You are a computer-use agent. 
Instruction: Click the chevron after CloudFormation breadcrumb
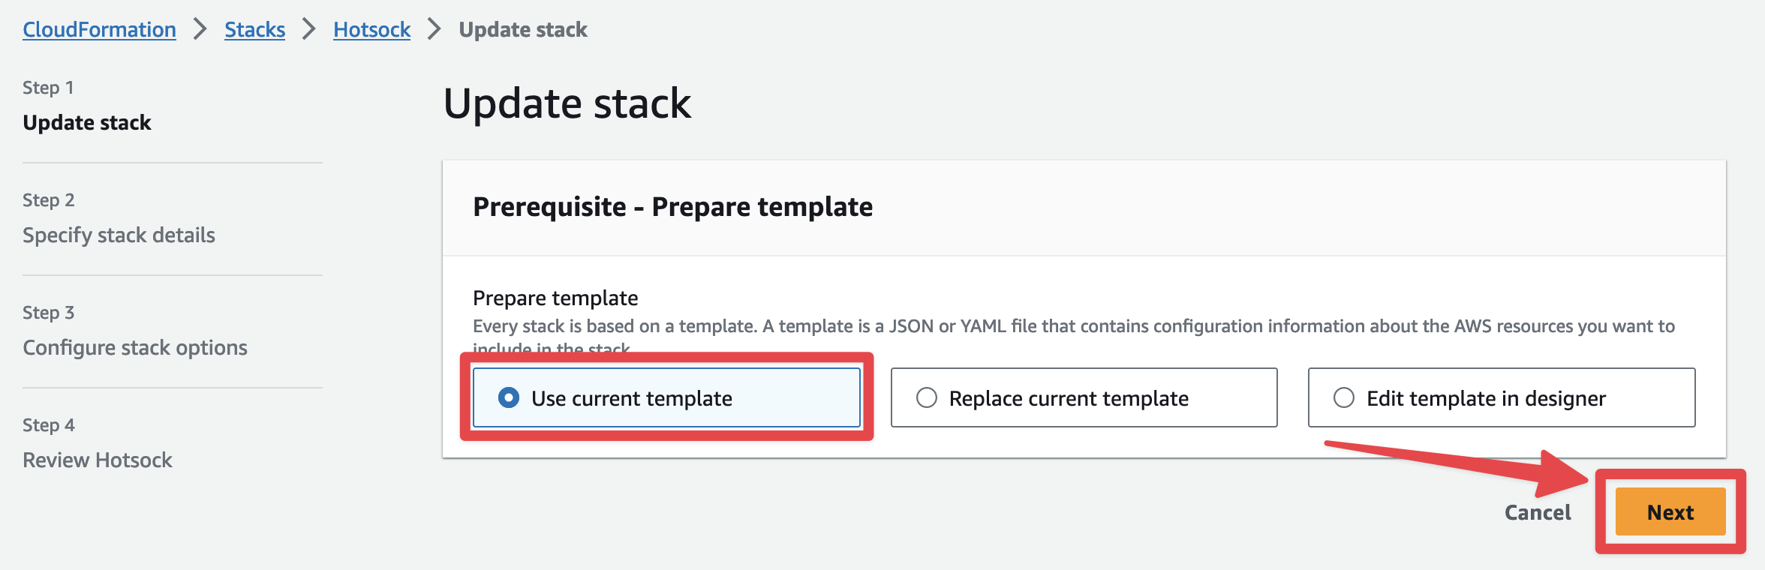(200, 29)
